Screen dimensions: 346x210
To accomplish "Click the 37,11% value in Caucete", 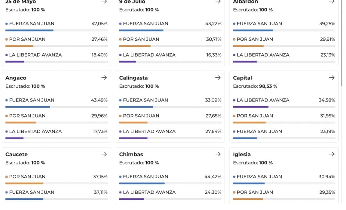I will [101, 192].
